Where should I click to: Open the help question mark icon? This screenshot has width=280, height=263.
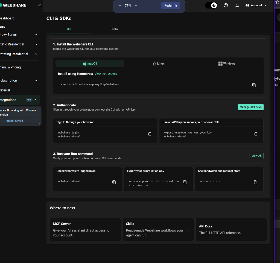click(x=226, y=5)
